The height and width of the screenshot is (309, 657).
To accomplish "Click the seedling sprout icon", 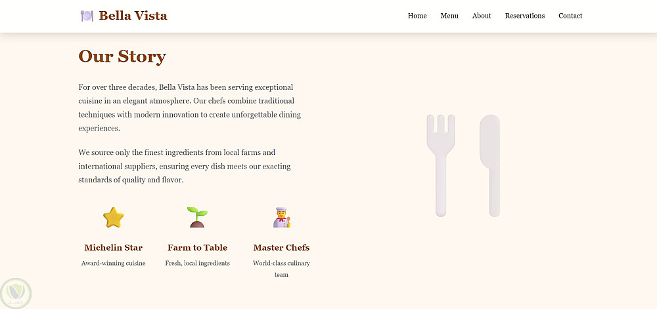I will pos(197,217).
